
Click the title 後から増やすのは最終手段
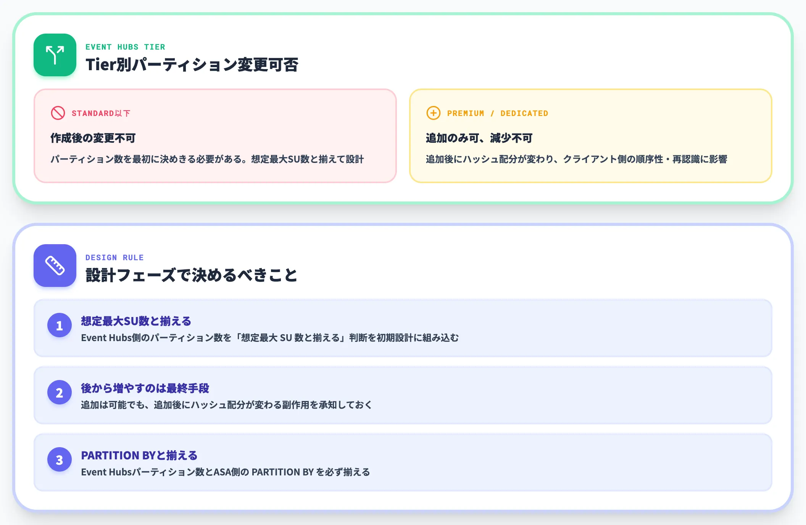145,388
